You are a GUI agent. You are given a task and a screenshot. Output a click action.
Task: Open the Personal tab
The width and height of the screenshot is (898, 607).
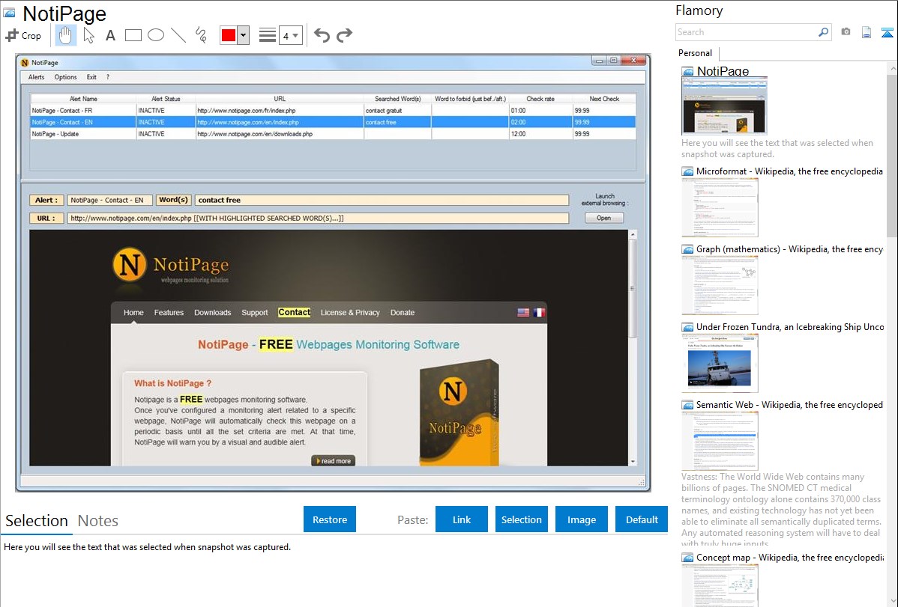pos(695,53)
